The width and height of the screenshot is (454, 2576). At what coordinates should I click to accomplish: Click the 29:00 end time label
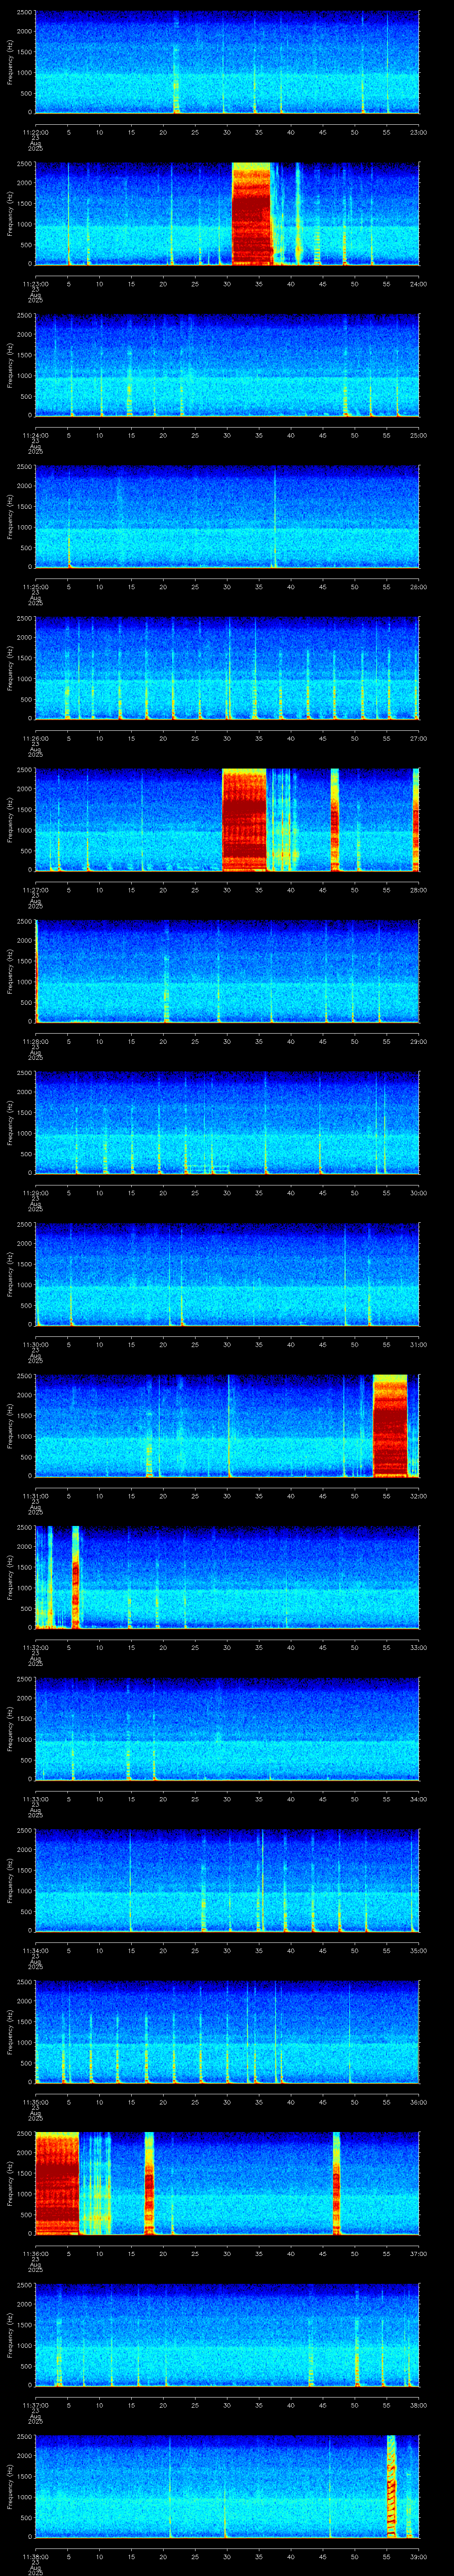click(x=418, y=1041)
